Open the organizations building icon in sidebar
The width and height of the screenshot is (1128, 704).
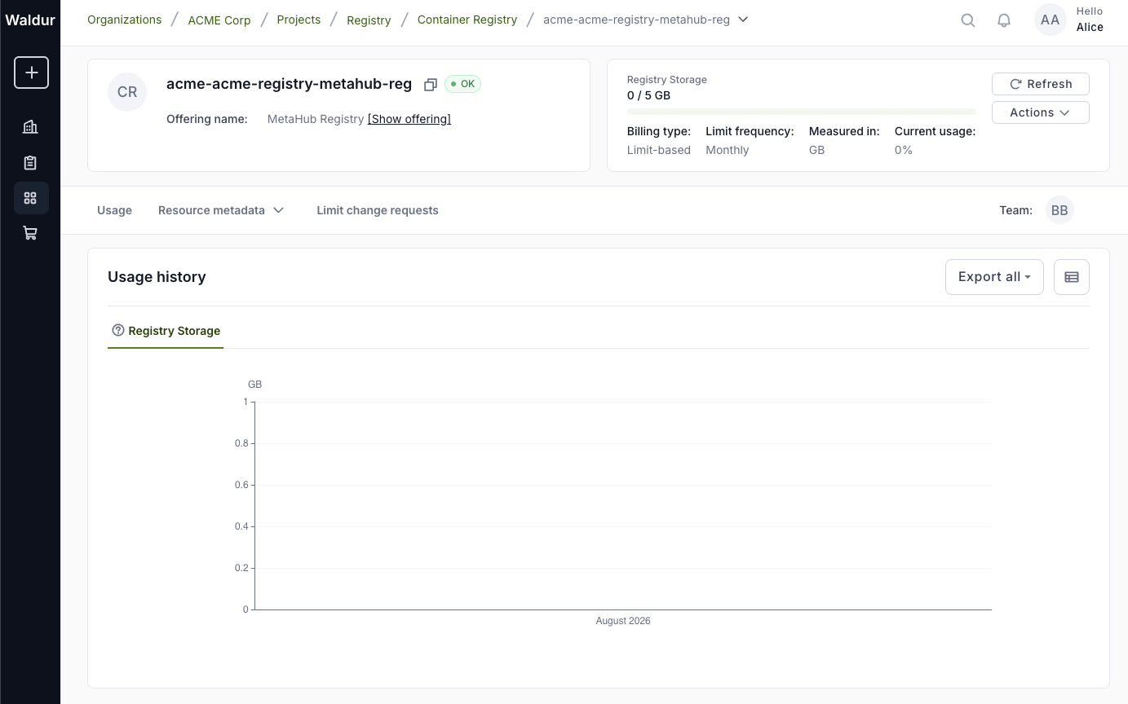(x=30, y=127)
